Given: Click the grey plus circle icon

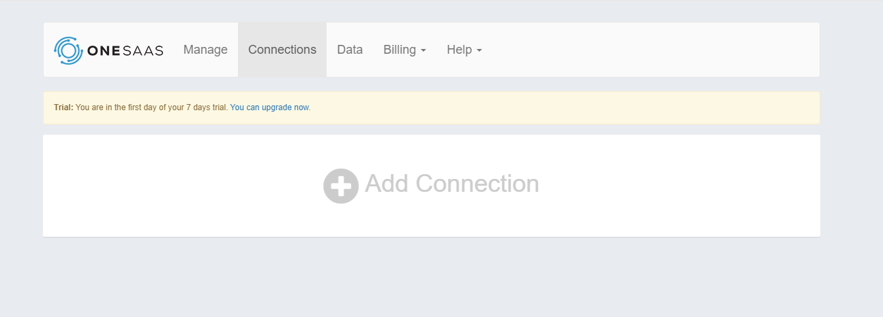Looking at the screenshot, I should (341, 186).
